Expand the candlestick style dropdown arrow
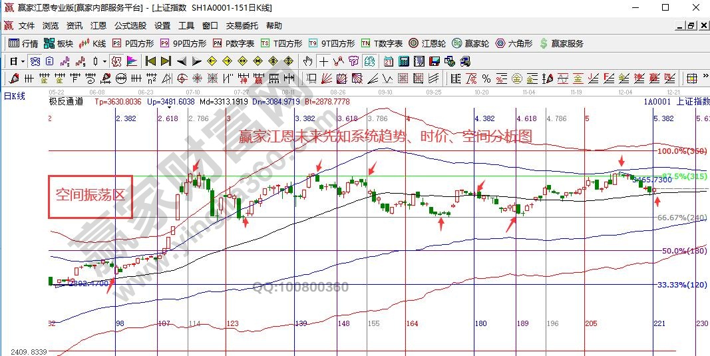Screen dimensions: 710x356 105,61
